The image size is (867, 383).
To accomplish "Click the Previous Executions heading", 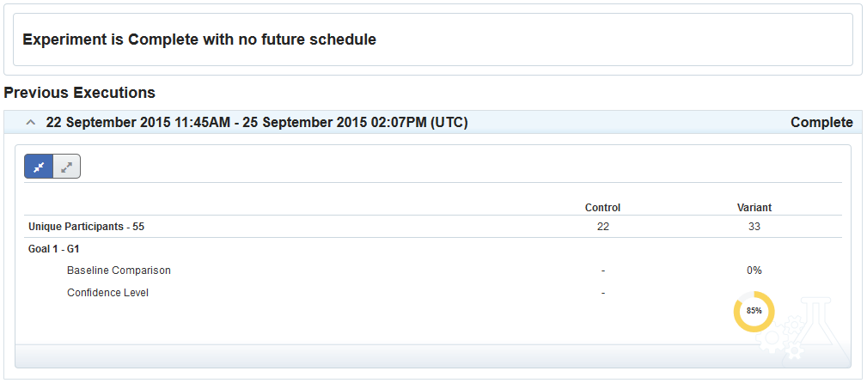I will click(x=80, y=93).
